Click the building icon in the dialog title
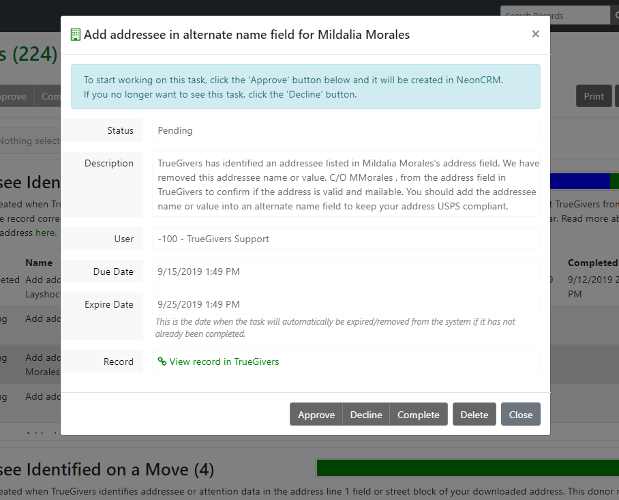 tap(76, 35)
